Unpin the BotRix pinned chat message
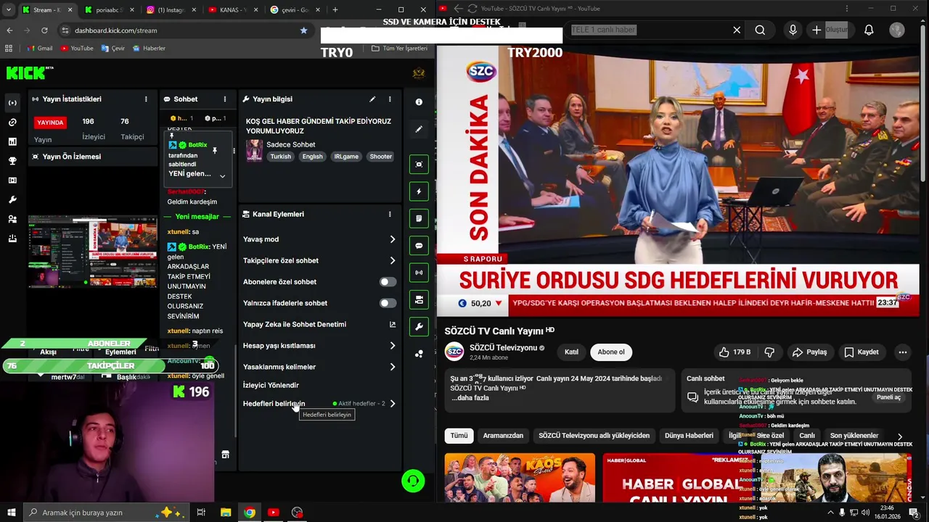The height and width of the screenshot is (522, 929). coord(215,151)
